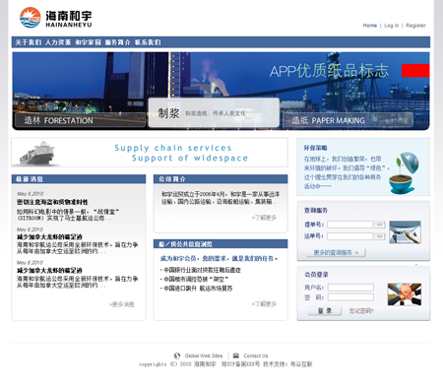Focus the 用户名 input field
Viewport: 443px width, 392px height.
point(350,288)
